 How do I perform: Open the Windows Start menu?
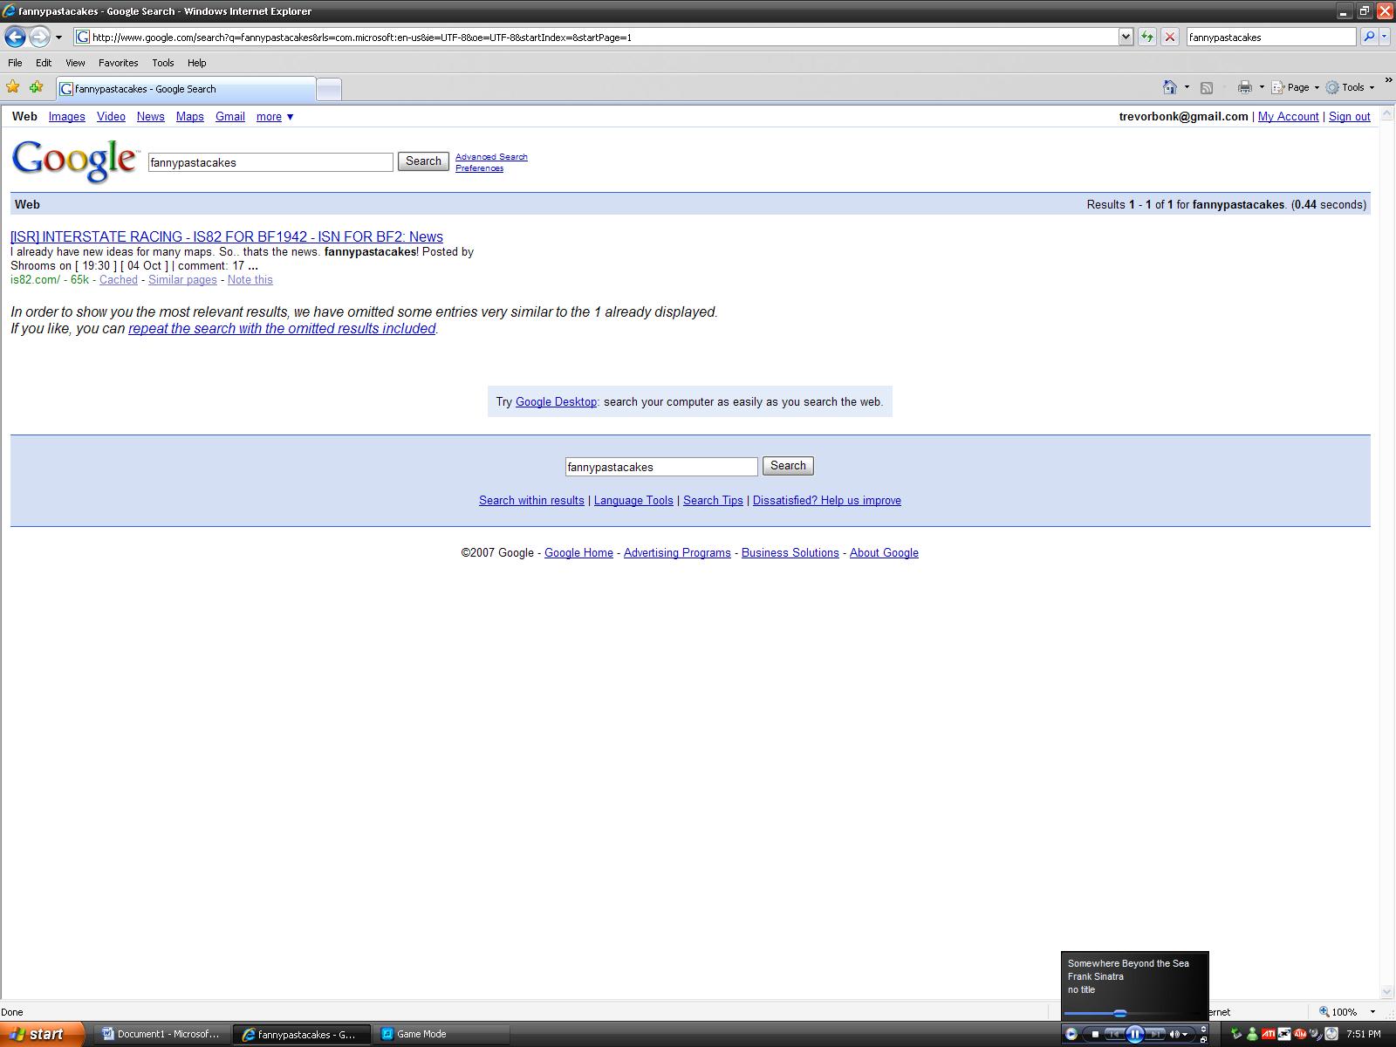click(x=43, y=1034)
